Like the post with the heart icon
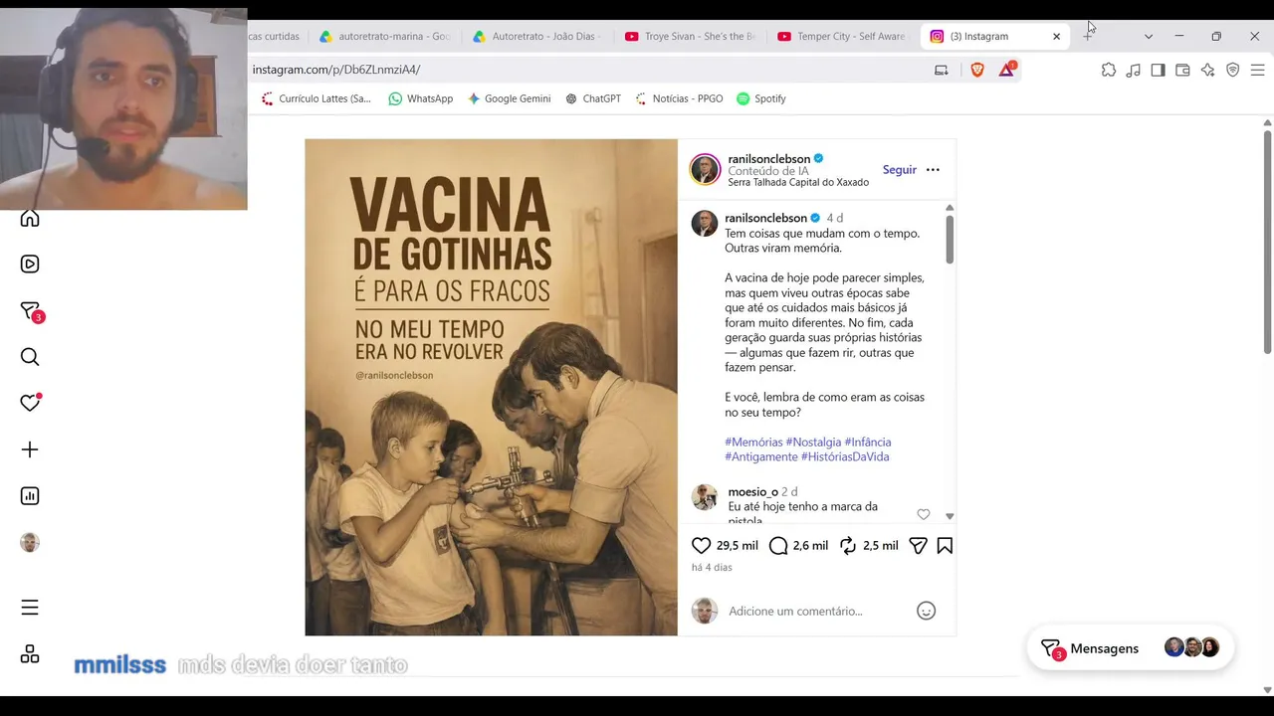This screenshot has height=716, width=1274. pyautogui.click(x=701, y=546)
